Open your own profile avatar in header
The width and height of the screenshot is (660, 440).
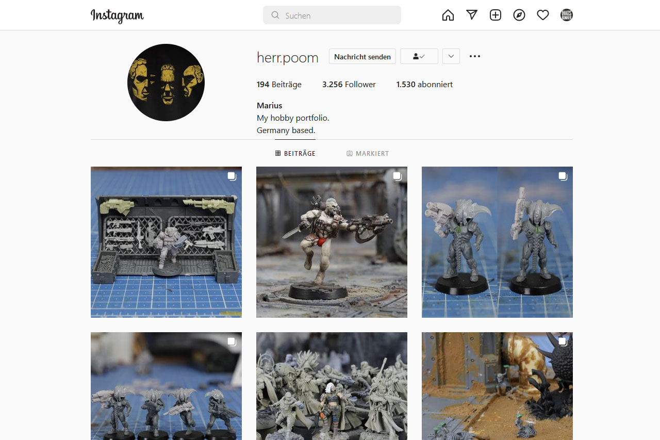(567, 15)
